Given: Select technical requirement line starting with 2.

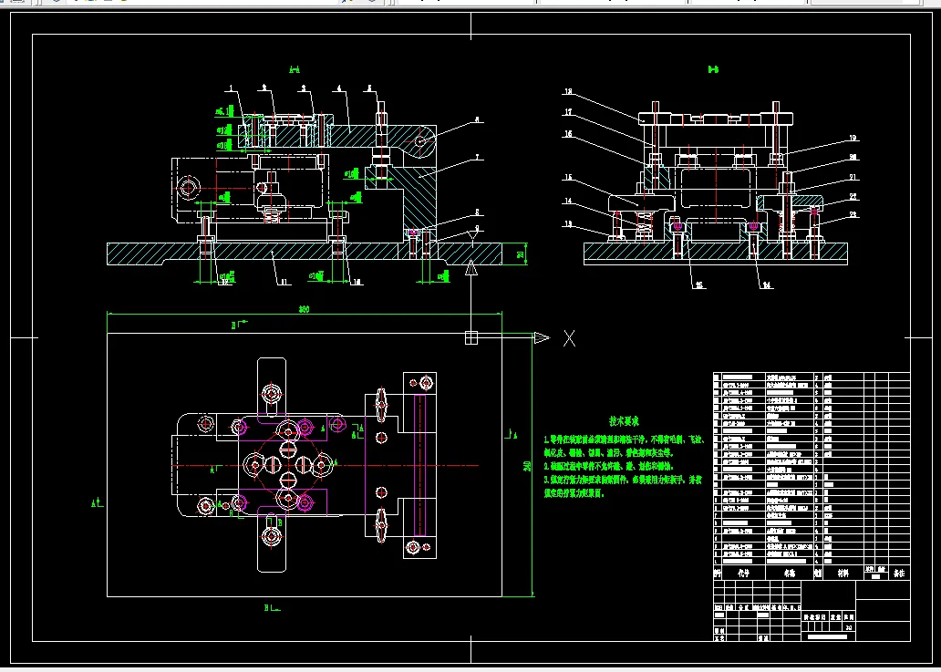Looking at the screenshot, I should (608, 466).
